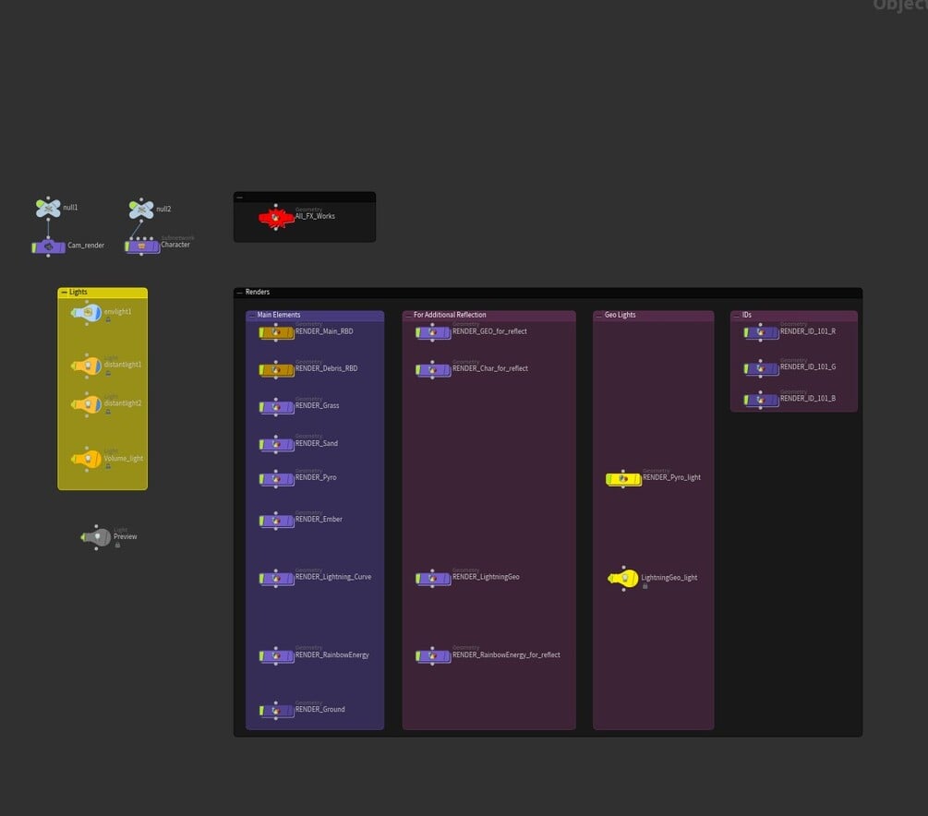This screenshot has height=816, width=928.
Task: Click the RENDER_ID_101_B node
Action: [x=761, y=400]
